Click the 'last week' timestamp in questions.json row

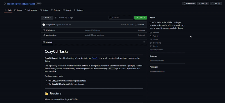point(141,35)
